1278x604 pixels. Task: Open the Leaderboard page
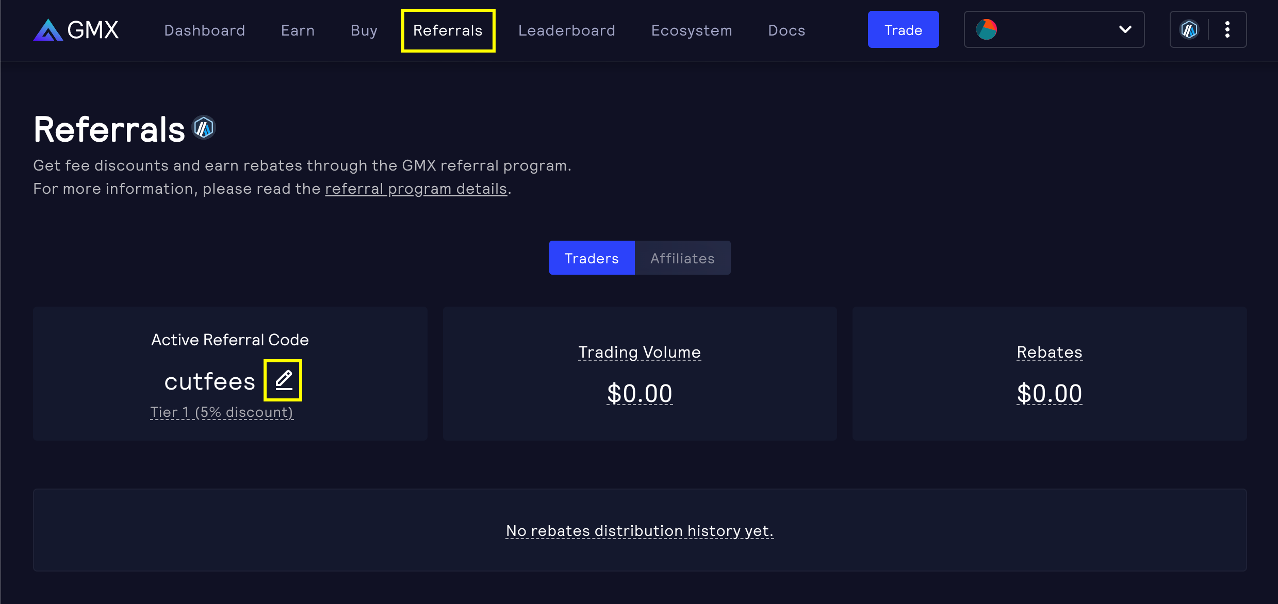pos(567,30)
